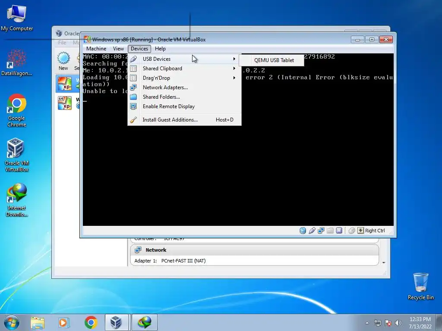This screenshot has width=442, height=331.
Task: Attach the QEMU USB Tablet device
Action: (272, 60)
